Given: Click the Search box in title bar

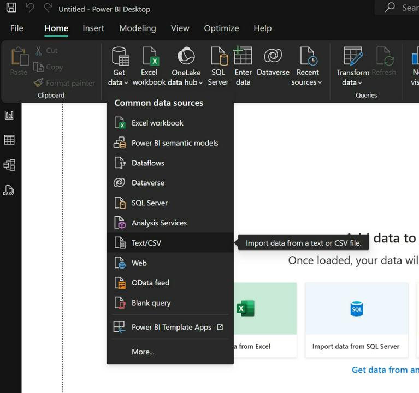Looking at the screenshot, I should tap(397, 8).
